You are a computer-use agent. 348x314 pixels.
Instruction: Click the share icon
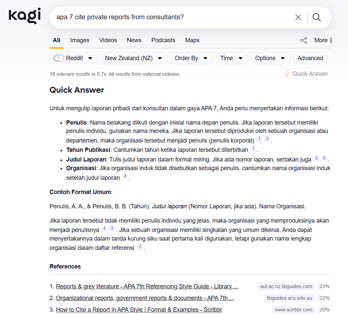304,40
